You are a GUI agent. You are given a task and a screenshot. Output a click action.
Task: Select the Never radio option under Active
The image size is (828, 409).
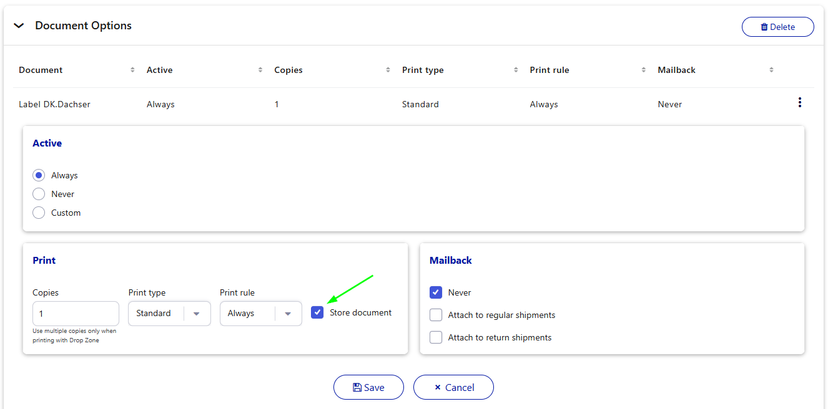click(x=39, y=194)
